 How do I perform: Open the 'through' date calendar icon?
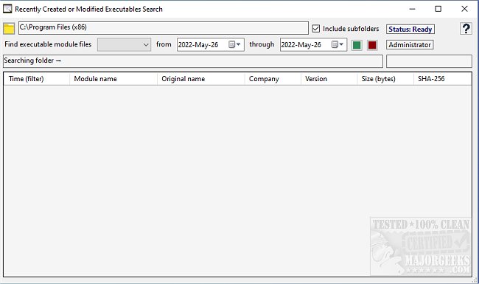point(335,45)
